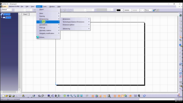Choose Dimension Edition submenu item
The height and width of the screenshot is (103, 183).
point(75,25)
